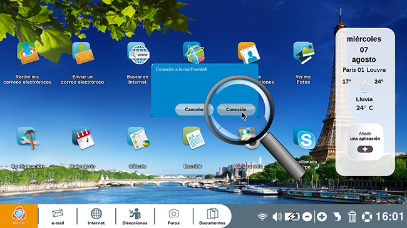407x228 pixels.
Task: Open the Calendario app icon
Action: tap(83, 138)
